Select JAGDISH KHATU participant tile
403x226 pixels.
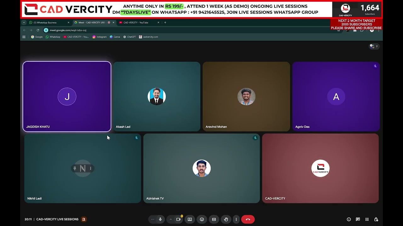coord(67,96)
